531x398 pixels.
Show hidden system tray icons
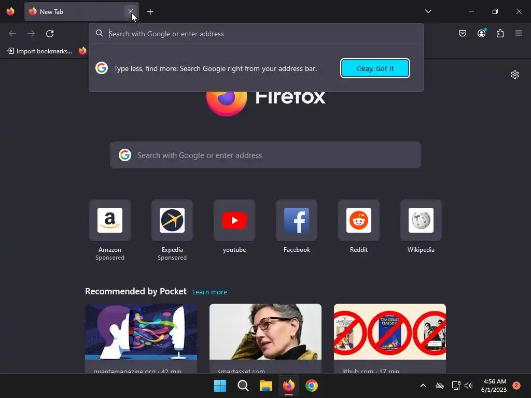tap(423, 386)
